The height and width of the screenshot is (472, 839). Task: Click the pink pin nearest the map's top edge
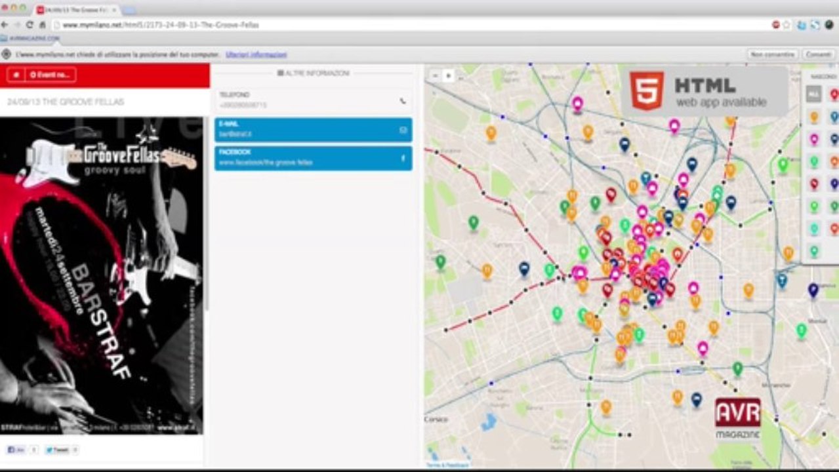tap(577, 104)
